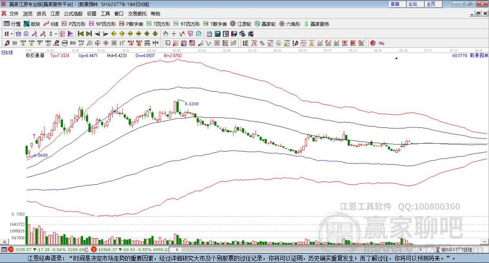This screenshot has width=489, height=263.
Task: Click the 8.3200 high price label
Action: [192, 104]
